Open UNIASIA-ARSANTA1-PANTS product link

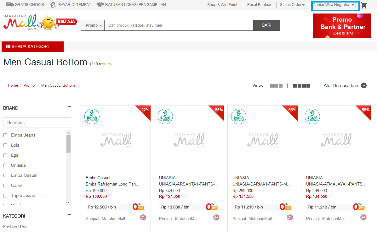coord(188,184)
